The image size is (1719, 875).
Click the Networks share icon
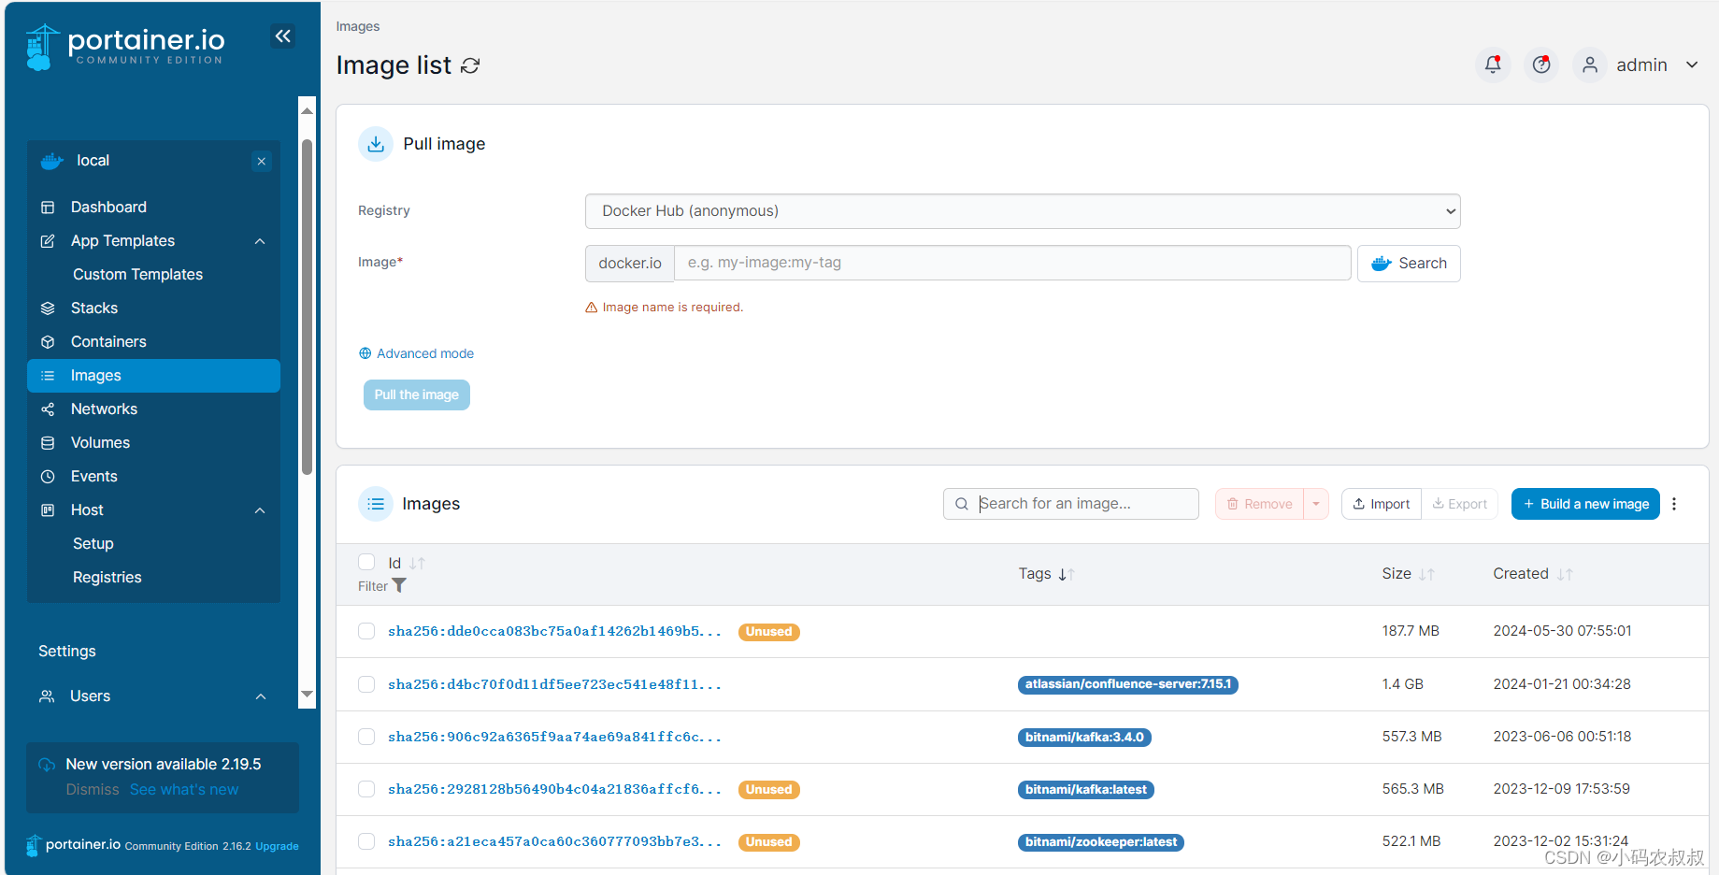point(48,409)
